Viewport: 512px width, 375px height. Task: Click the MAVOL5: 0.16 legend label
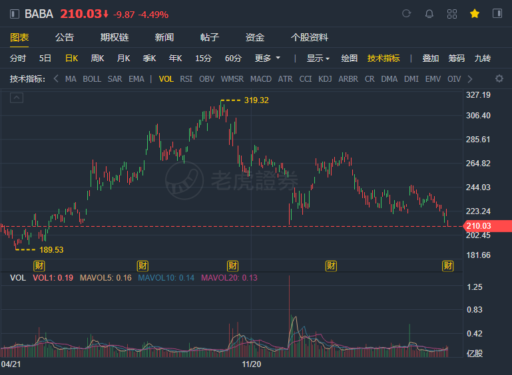pos(105,278)
